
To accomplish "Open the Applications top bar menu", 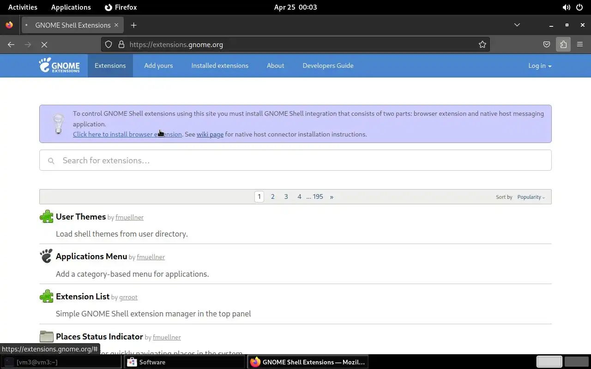I will pos(71,7).
